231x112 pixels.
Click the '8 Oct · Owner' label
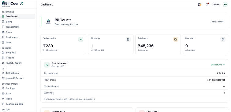[x=218, y=22]
